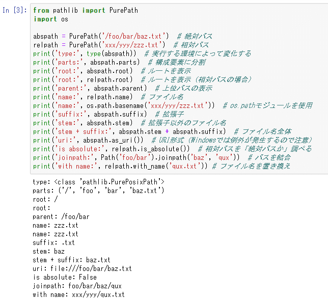The height and width of the screenshot is (300, 328).
Task: Click the abspath.parent print line
Action: (x=91, y=88)
